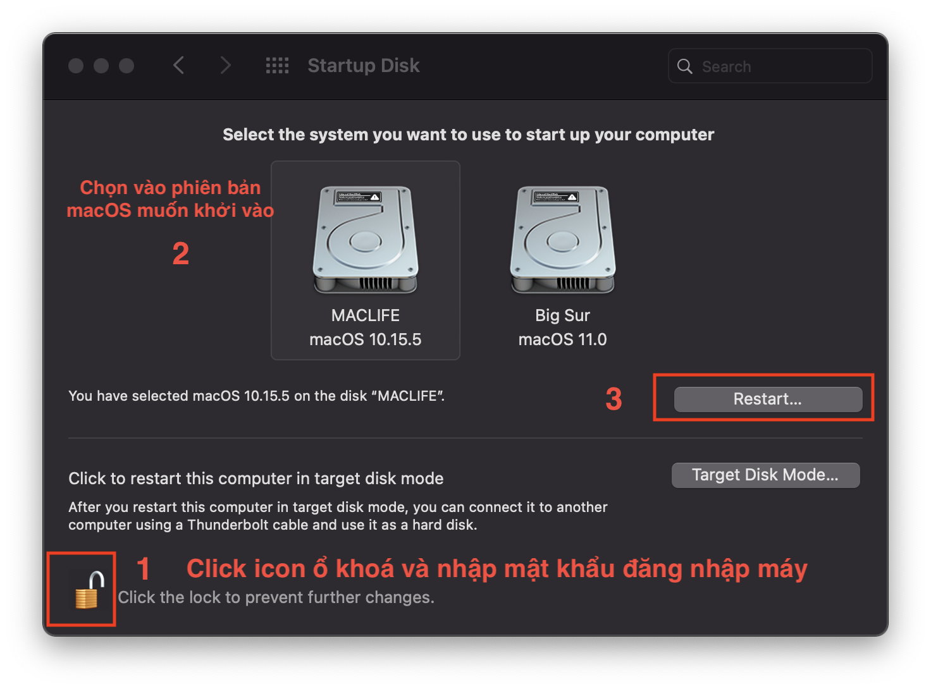This screenshot has height=689, width=931.
Task: Go forward with the right chevron
Action: point(225,65)
